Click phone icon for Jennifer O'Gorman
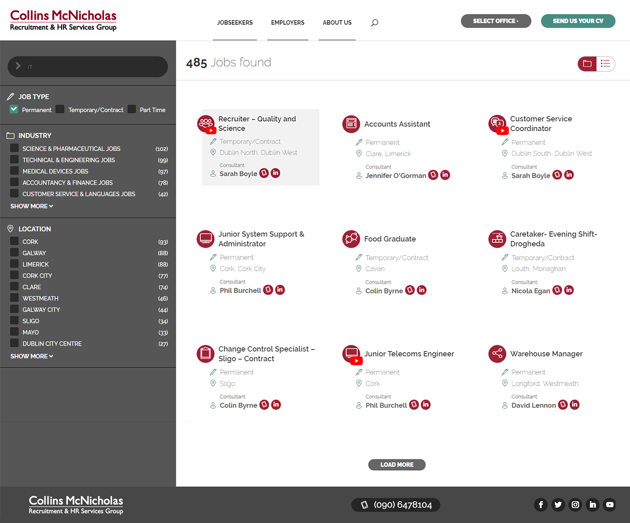The image size is (630, 523). (433, 175)
